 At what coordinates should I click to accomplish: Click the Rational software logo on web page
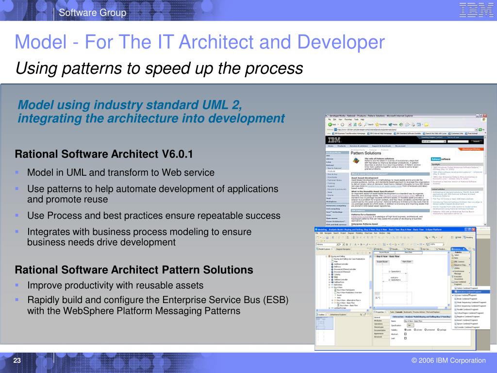[441, 159]
